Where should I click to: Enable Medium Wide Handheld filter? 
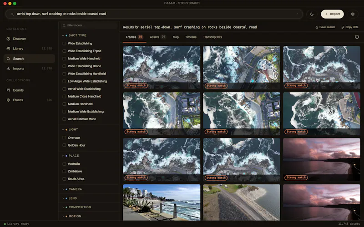click(64, 59)
